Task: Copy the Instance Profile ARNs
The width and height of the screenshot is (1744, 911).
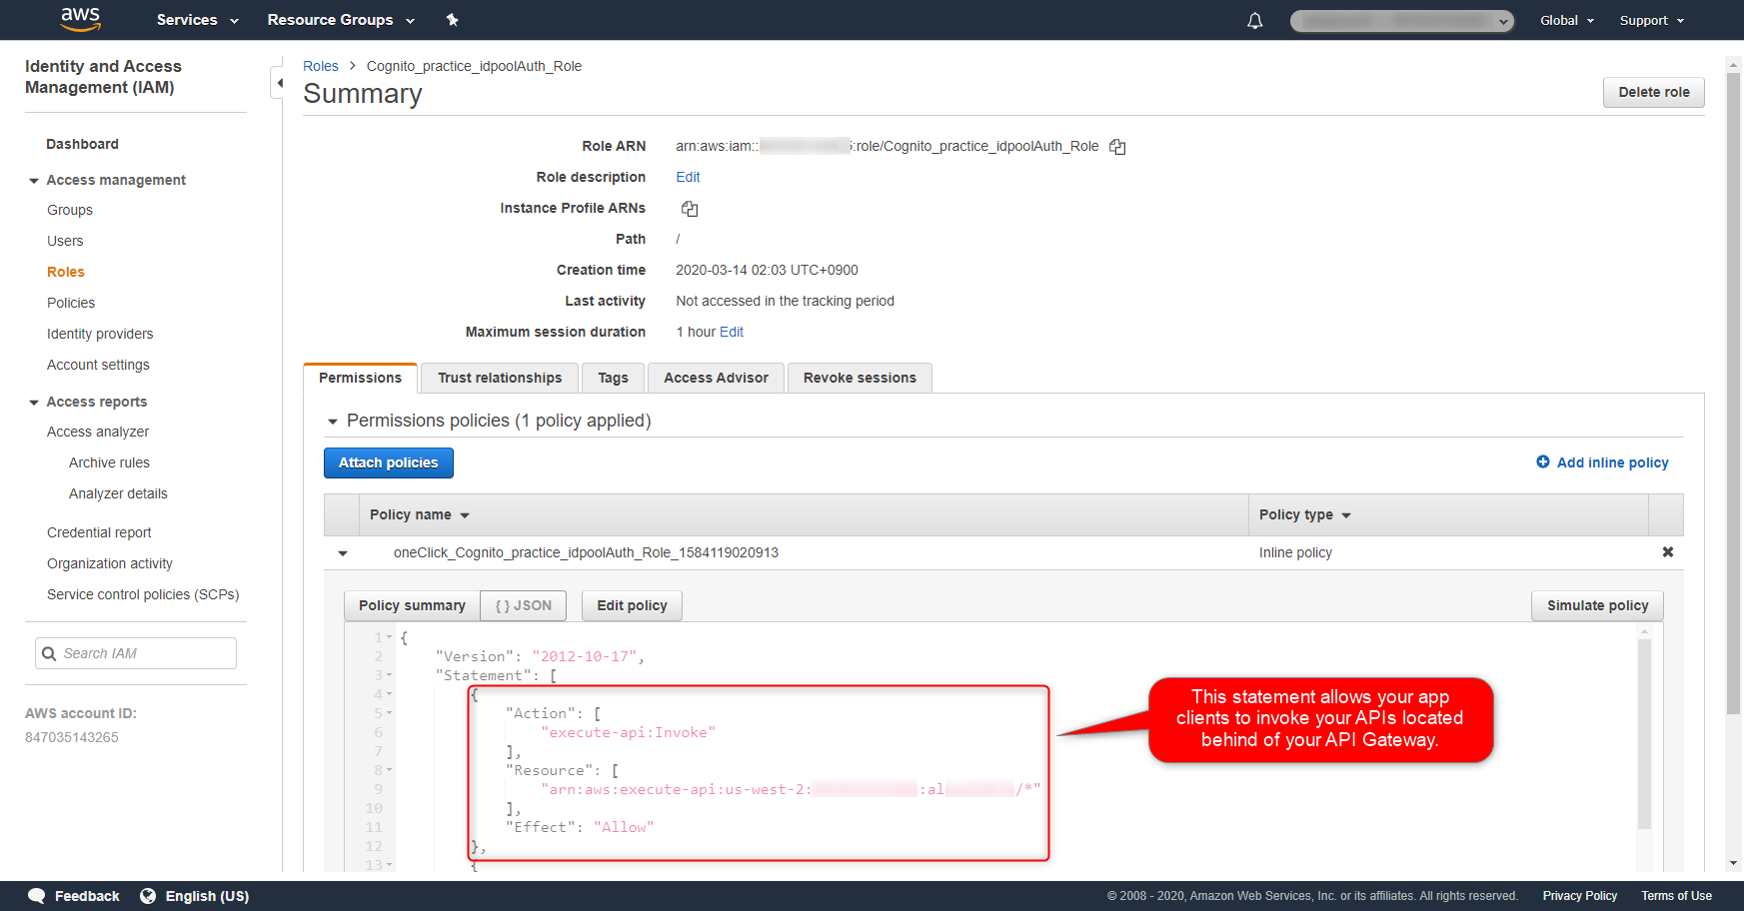Action: tap(690, 209)
